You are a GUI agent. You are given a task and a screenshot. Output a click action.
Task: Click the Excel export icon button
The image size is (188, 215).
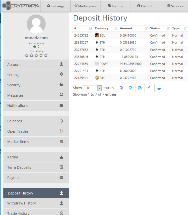tap(131, 88)
